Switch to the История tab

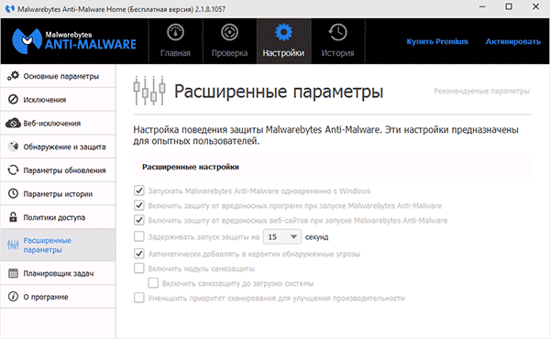click(337, 41)
